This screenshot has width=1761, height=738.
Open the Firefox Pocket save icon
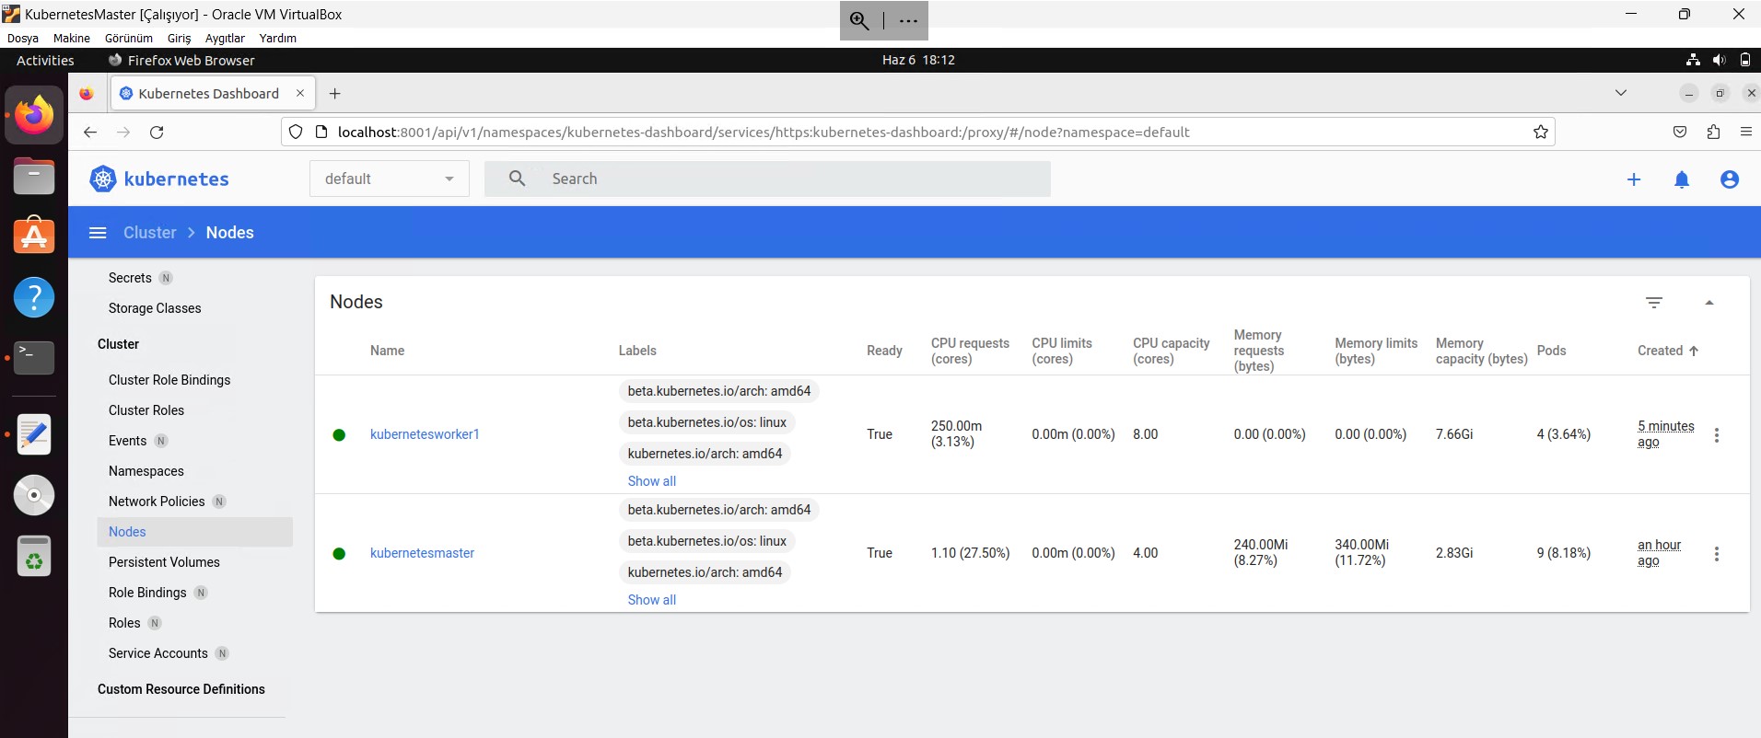(1680, 132)
